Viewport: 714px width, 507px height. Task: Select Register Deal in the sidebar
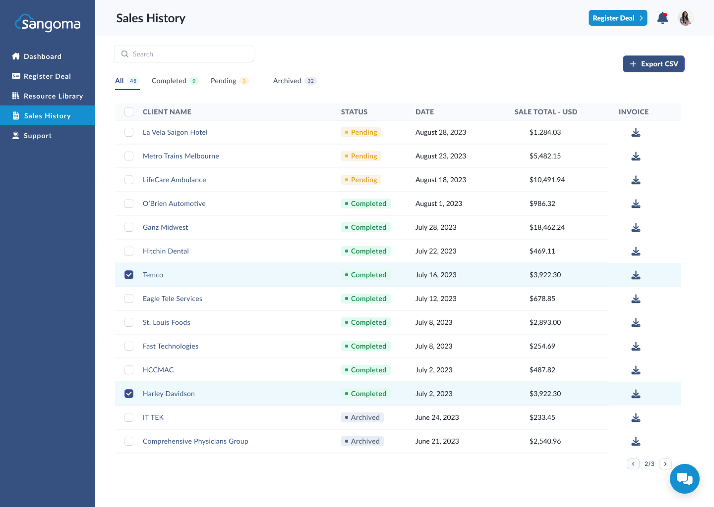click(48, 76)
